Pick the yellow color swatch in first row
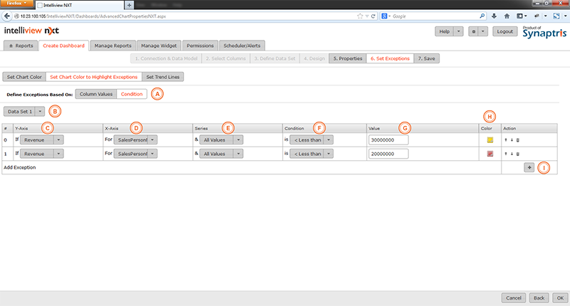The width and height of the screenshot is (570, 306). [489, 140]
